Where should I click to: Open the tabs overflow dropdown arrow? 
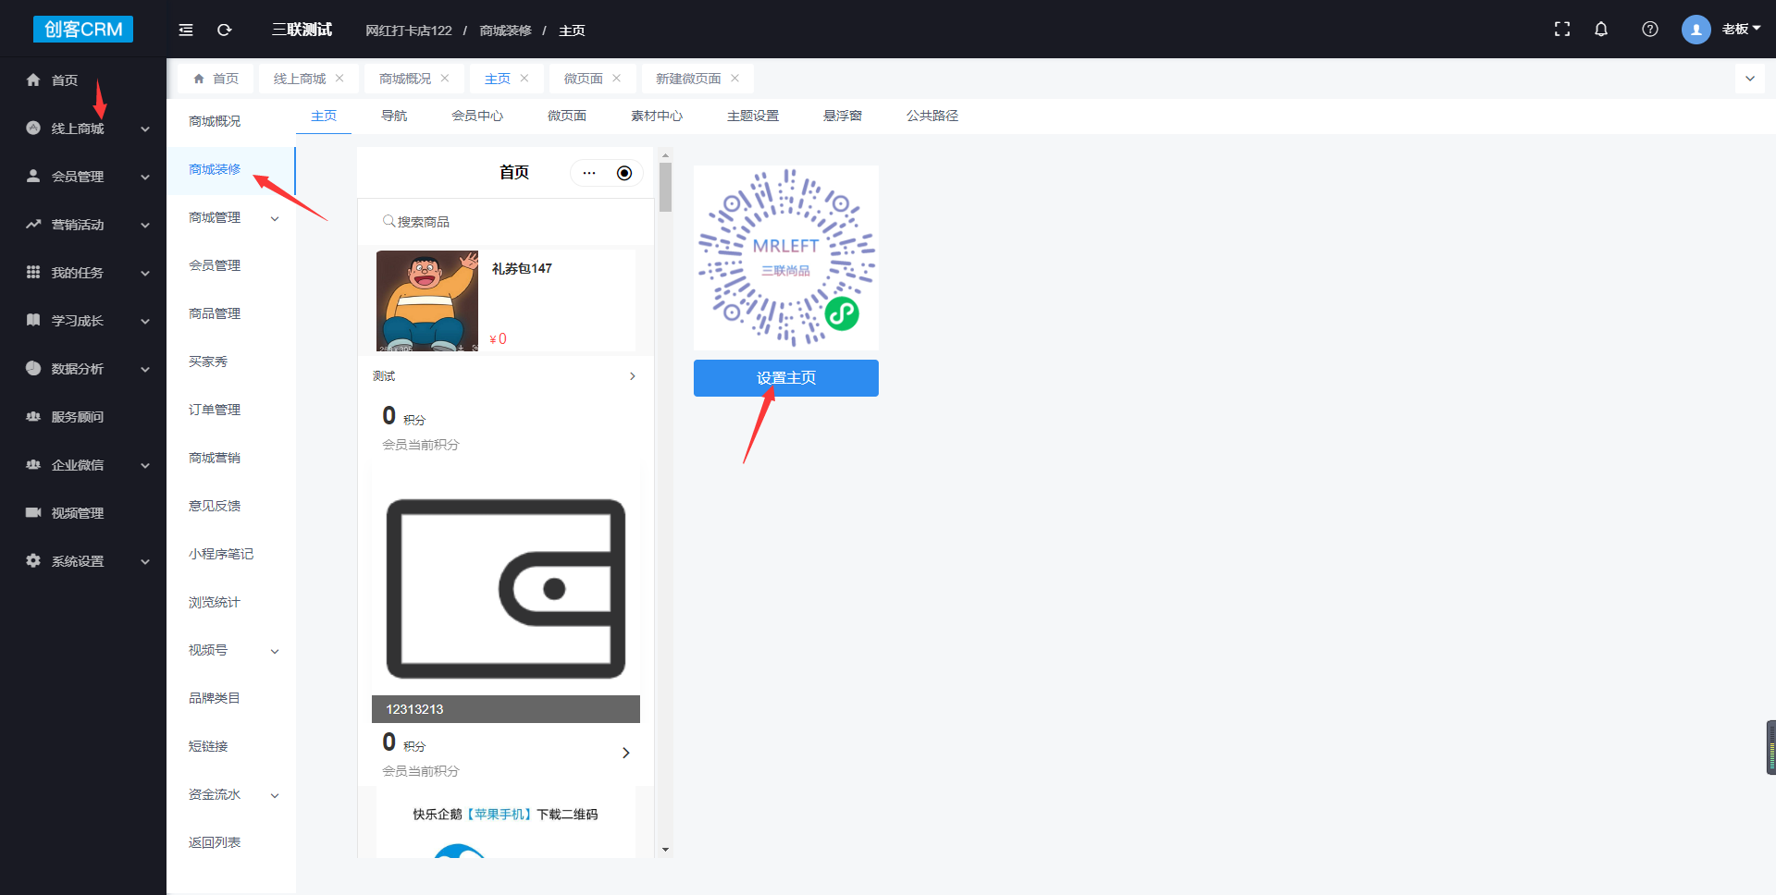(x=1750, y=79)
